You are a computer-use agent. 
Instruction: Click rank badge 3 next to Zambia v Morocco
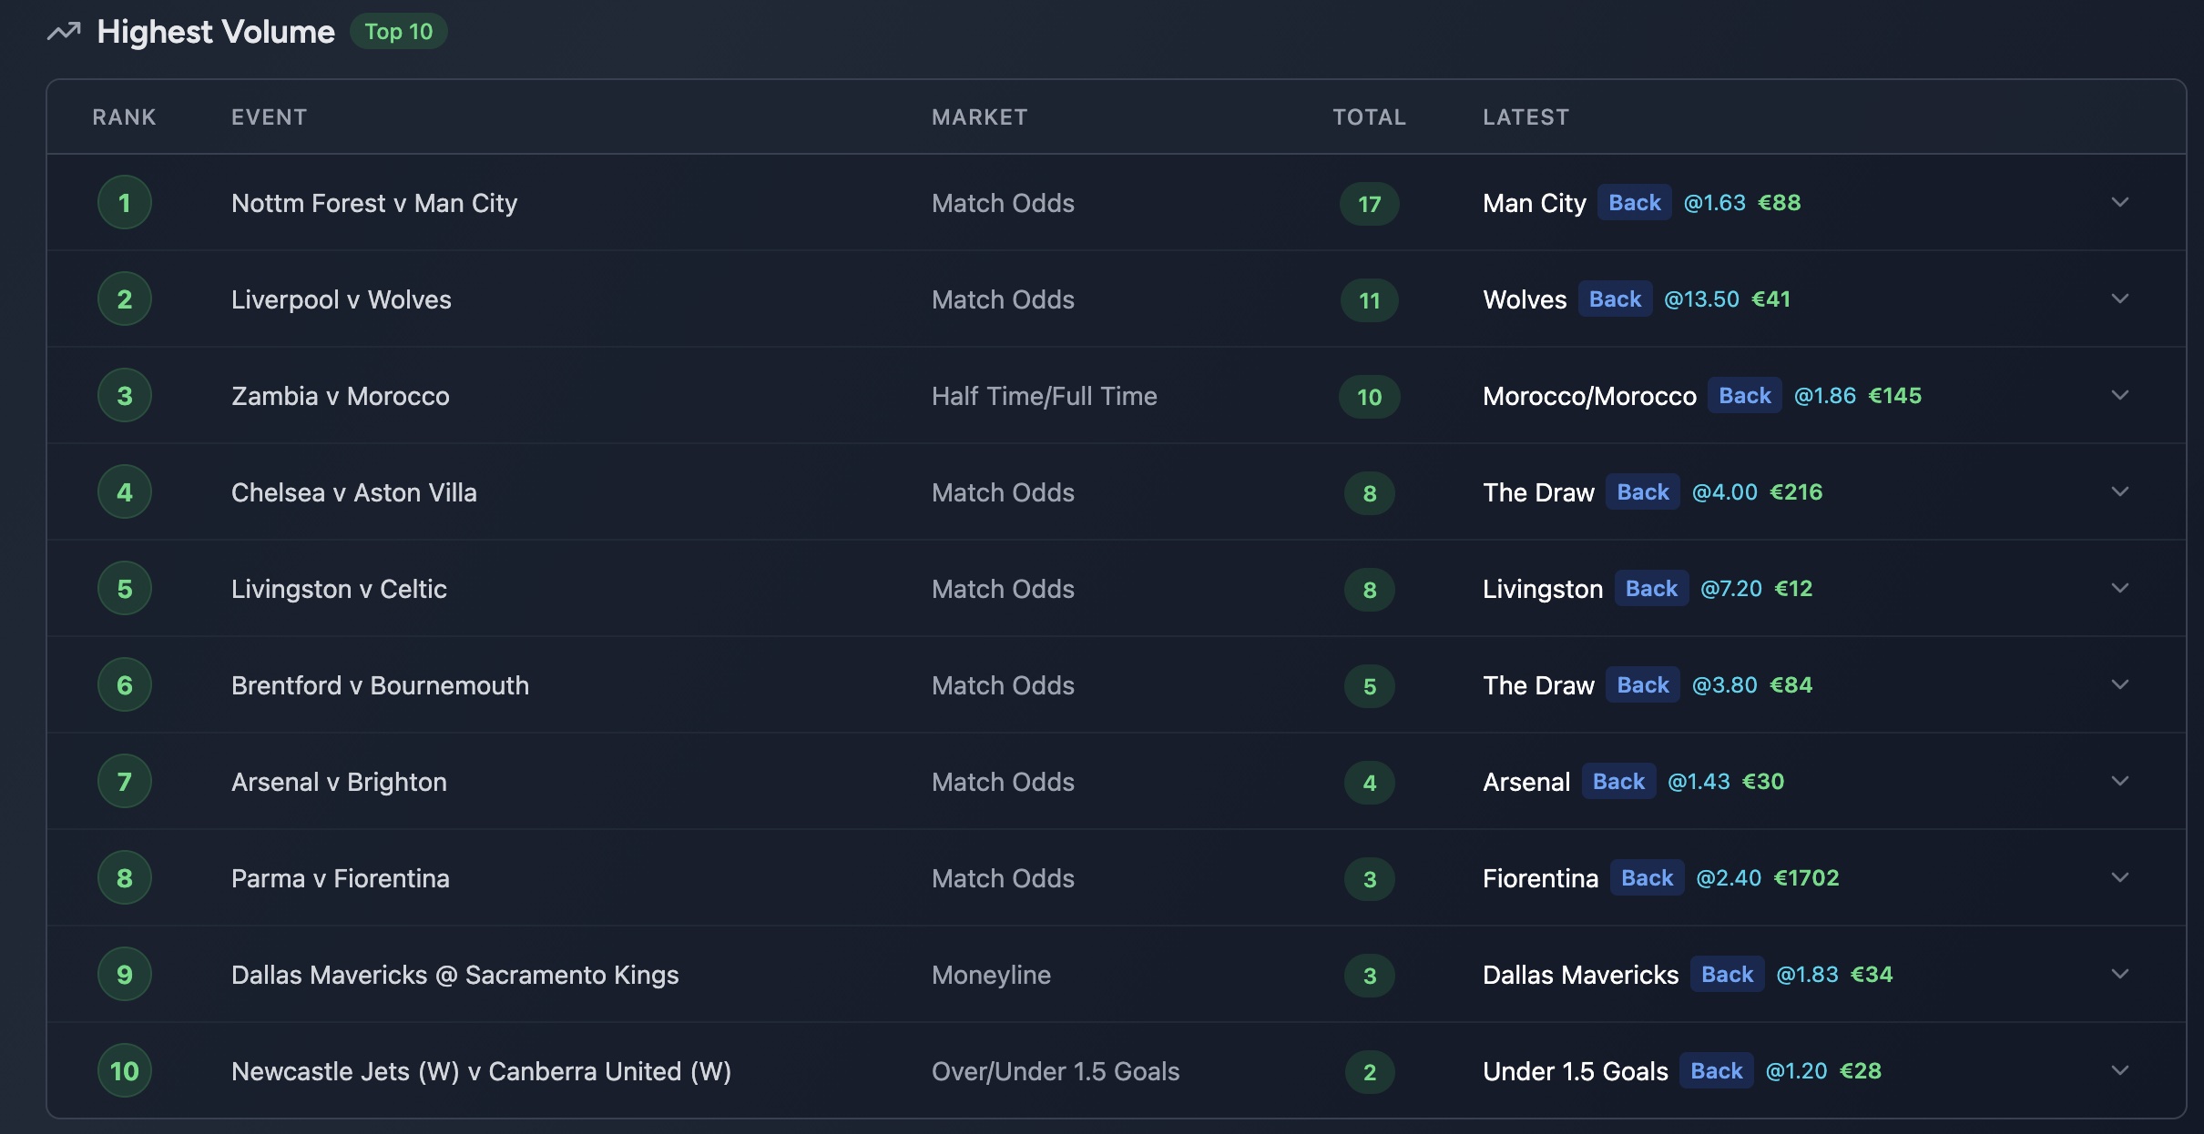click(124, 395)
